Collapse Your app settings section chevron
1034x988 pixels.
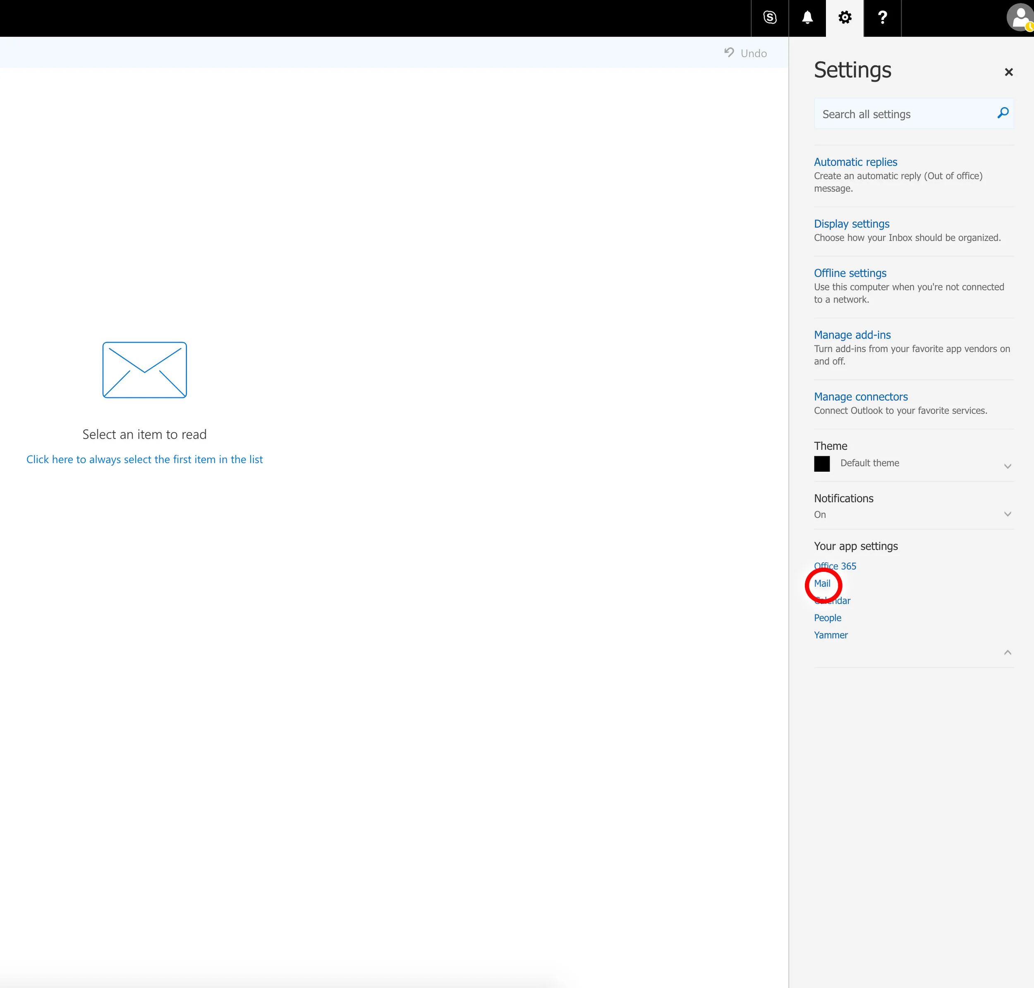click(x=1007, y=652)
